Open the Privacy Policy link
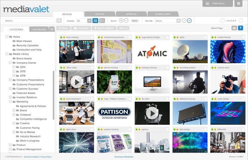 click(46, 157)
